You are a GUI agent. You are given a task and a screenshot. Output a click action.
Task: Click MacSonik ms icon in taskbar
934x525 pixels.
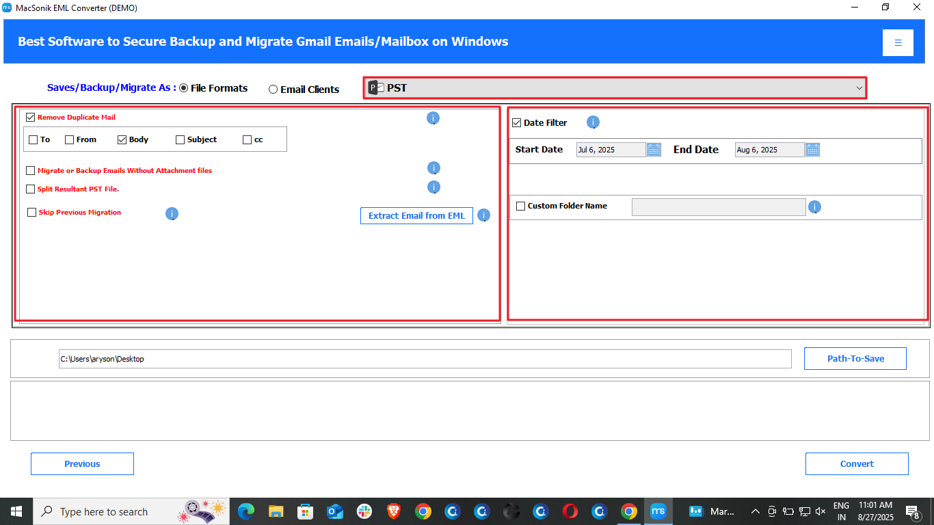tap(658, 511)
